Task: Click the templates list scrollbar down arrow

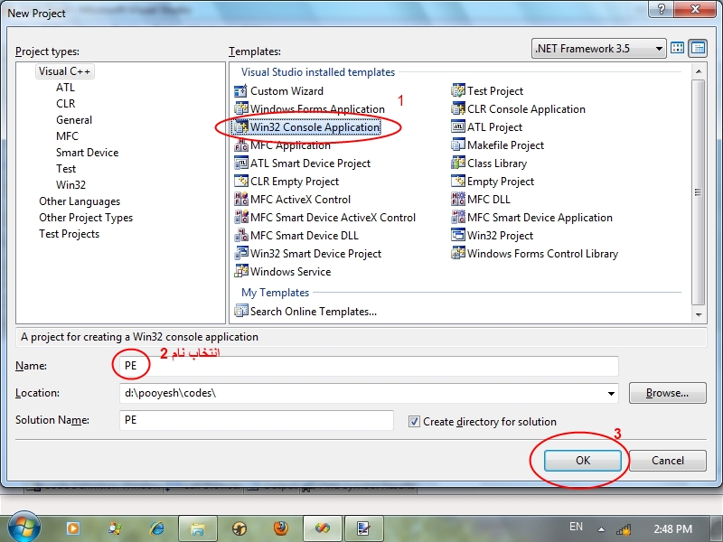Action: coord(699,314)
